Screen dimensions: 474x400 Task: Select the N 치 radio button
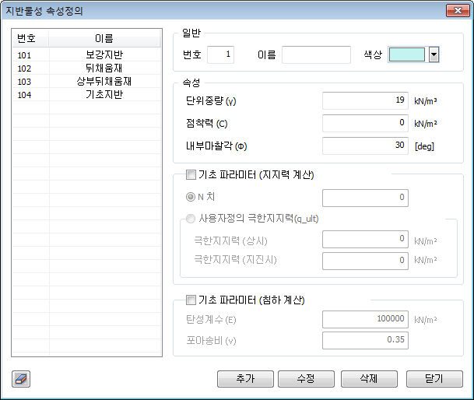[191, 198]
